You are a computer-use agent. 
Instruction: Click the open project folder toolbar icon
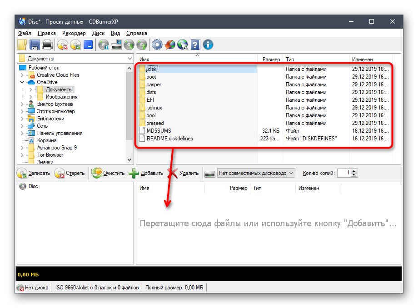[x=22, y=45]
